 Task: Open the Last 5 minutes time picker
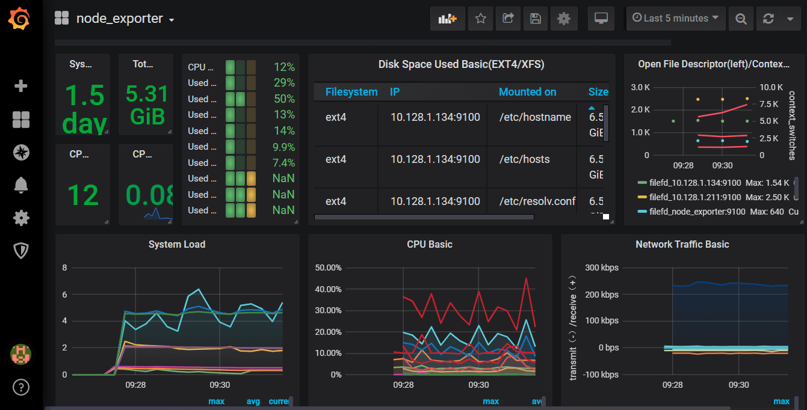(675, 18)
